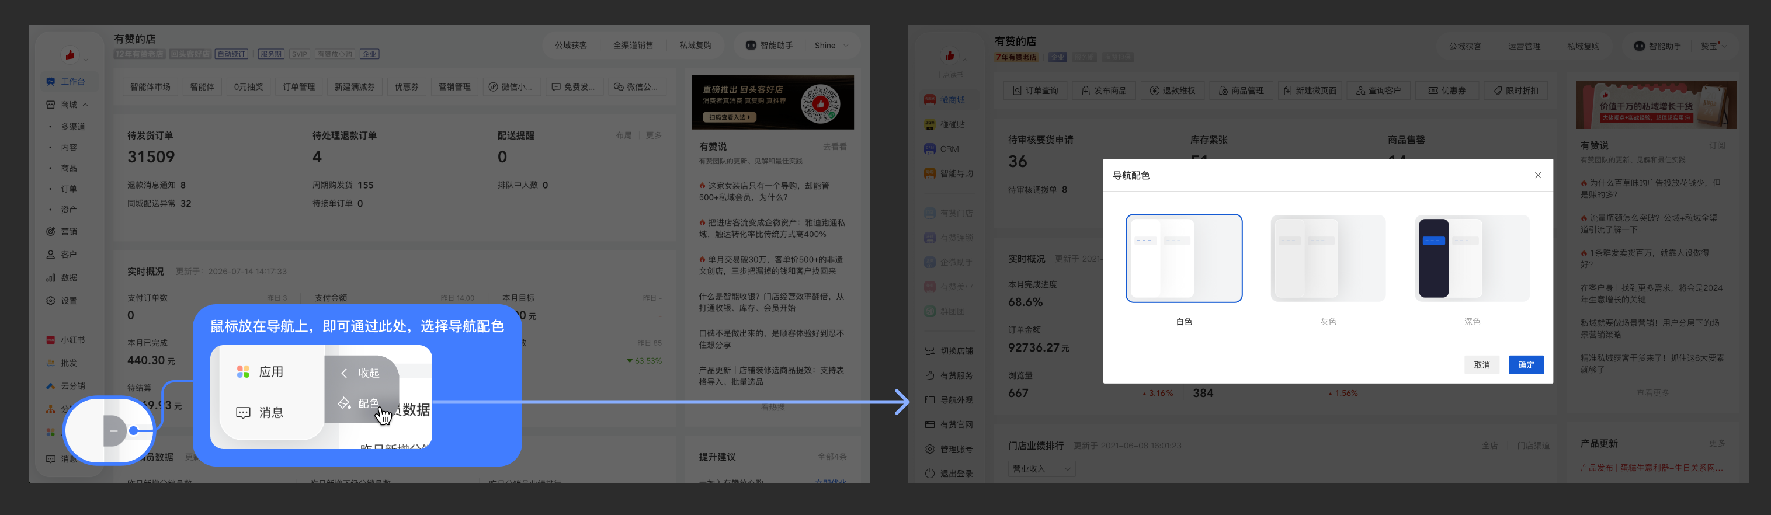Screen dimensions: 1771x515
Task: Open 限时折扣 toolbar shortcut
Action: (x=1516, y=91)
